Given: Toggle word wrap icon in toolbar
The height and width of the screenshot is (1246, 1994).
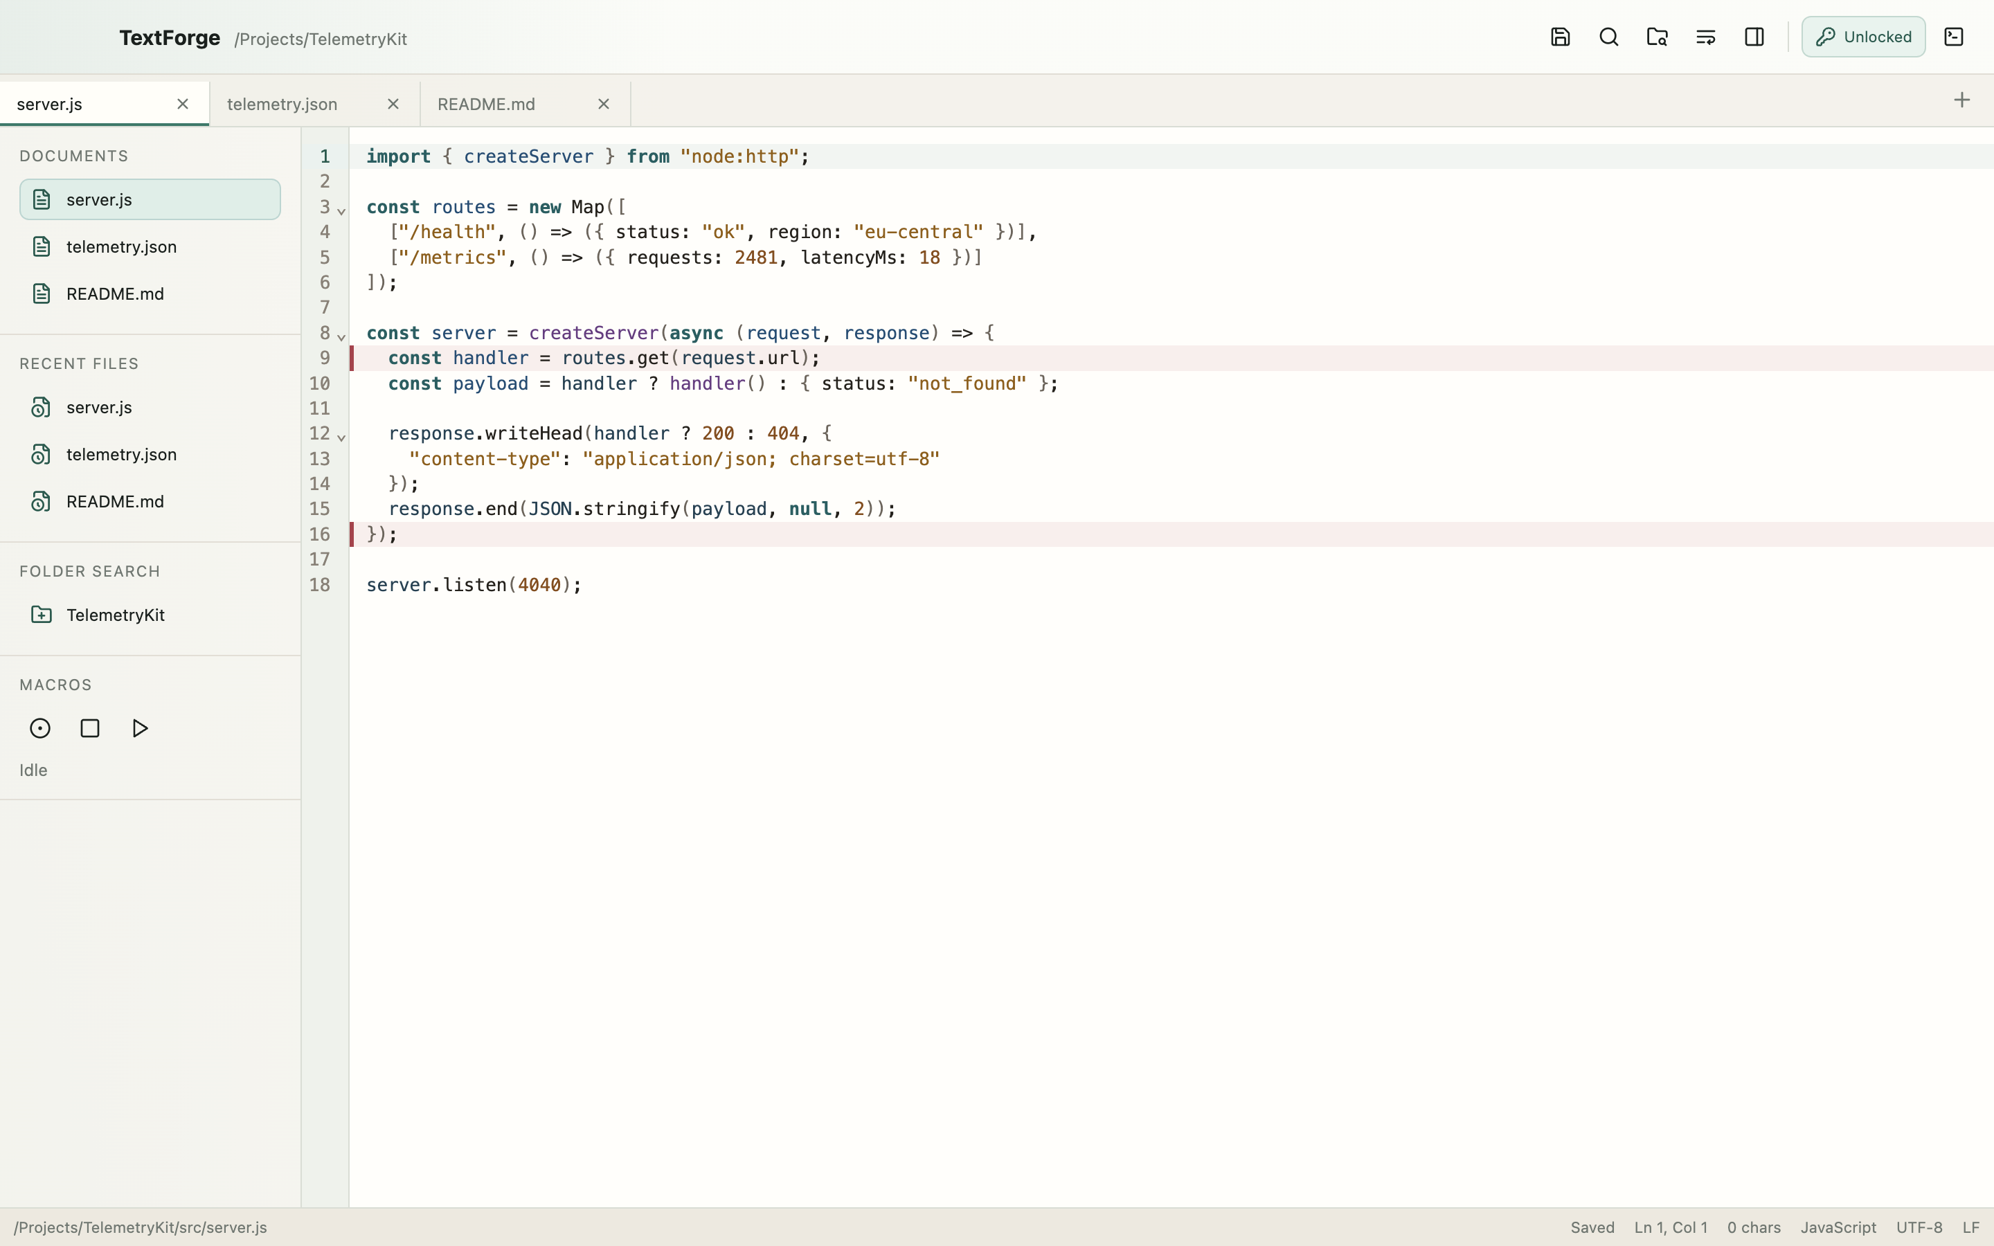Looking at the screenshot, I should [1705, 37].
